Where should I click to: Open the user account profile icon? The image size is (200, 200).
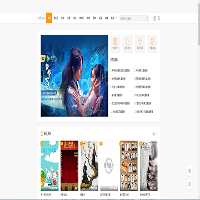159,18
